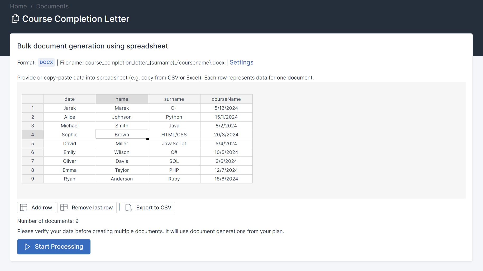The image size is (483, 271).
Task: Click the Start Processing button
Action: pos(54,247)
